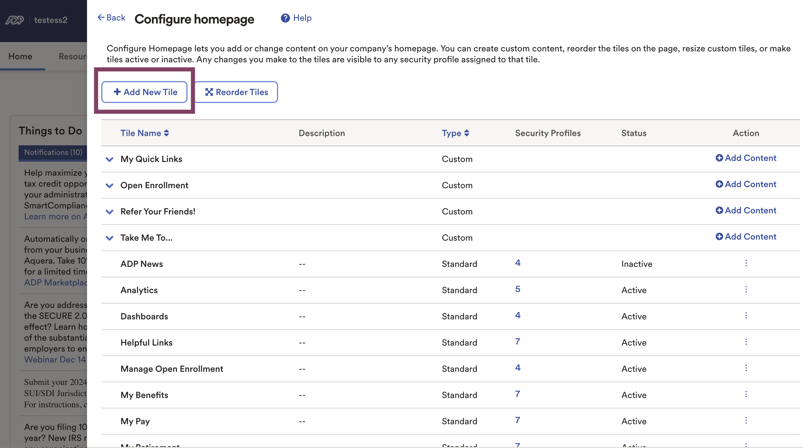The height and width of the screenshot is (448, 803).
Task: Open Dashboards security profiles count 4
Action: (518, 315)
